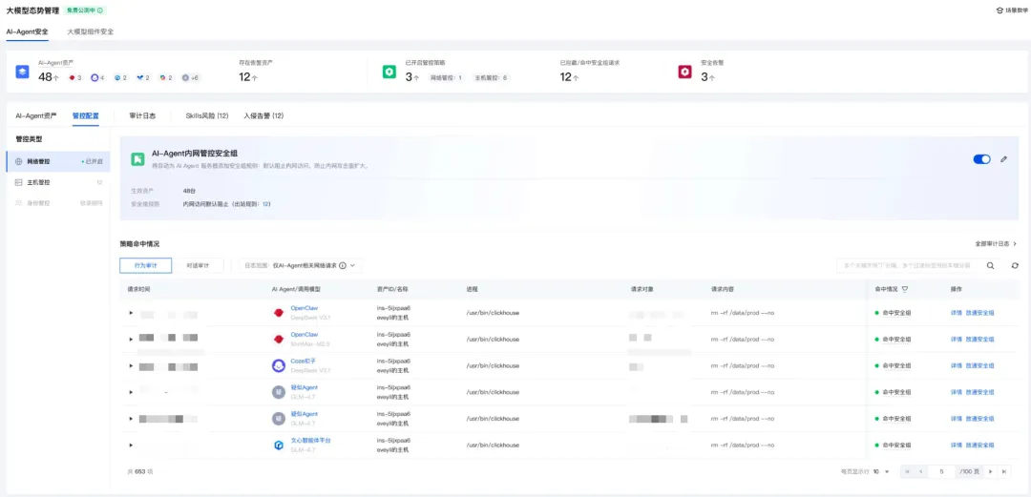
Task: Click the green 已开启管控策略 shield icon
Action: pos(389,72)
